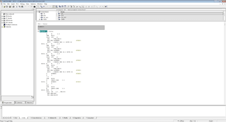Open the 2: Info output tab

point(24,118)
